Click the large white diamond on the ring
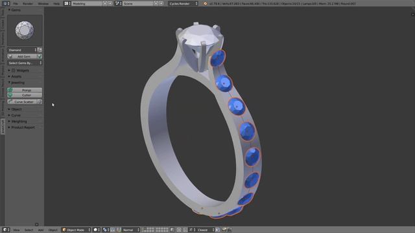 pos(199,34)
